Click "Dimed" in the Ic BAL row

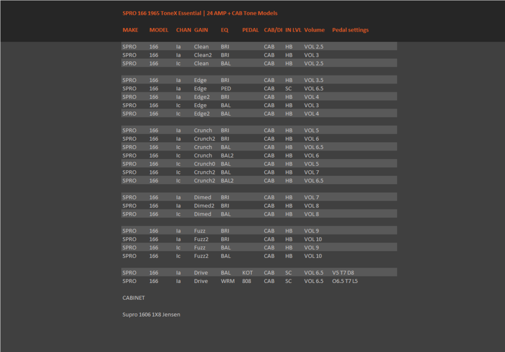(x=203, y=214)
